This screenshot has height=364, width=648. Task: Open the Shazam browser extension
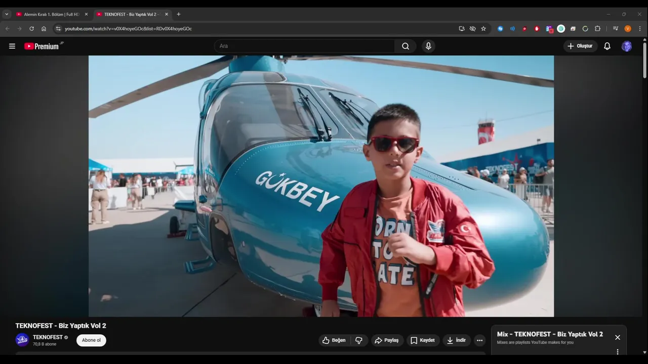pyautogui.click(x=500, y=29)
